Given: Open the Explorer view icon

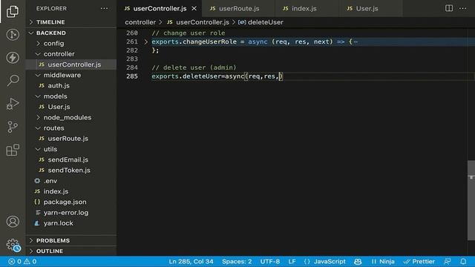Looking at the screenshot, I should pos(13,12).
